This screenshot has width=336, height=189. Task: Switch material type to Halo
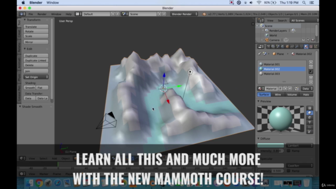(306, 94)
